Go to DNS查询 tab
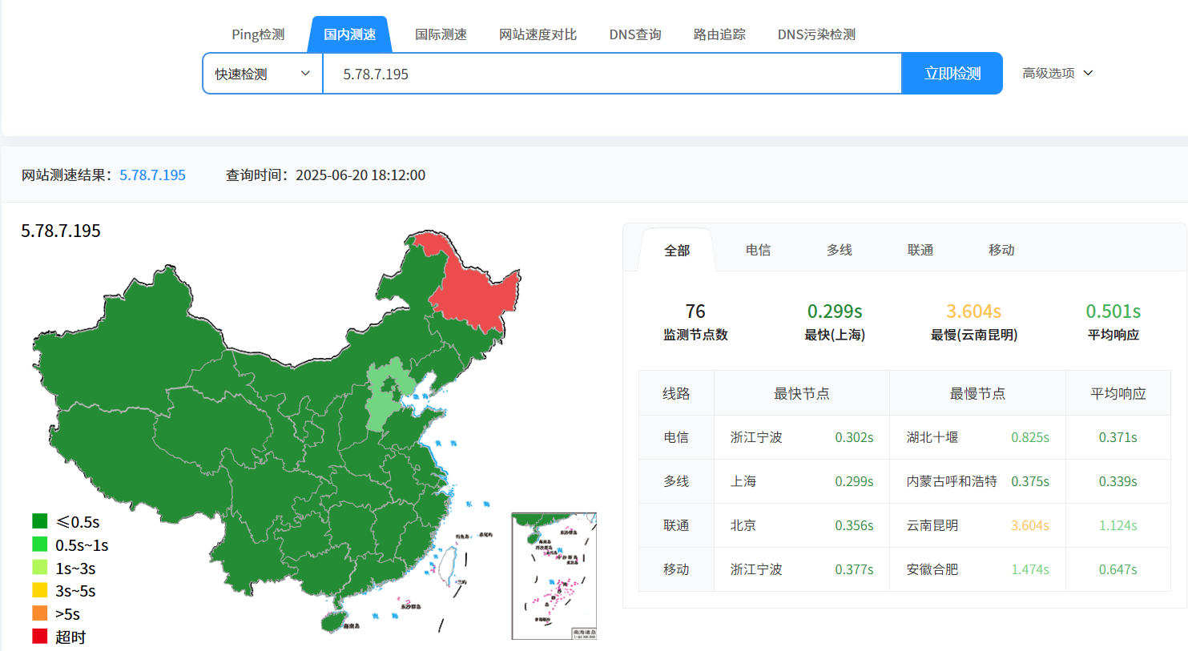1188x651 pixels. click(x=635, y=34)
